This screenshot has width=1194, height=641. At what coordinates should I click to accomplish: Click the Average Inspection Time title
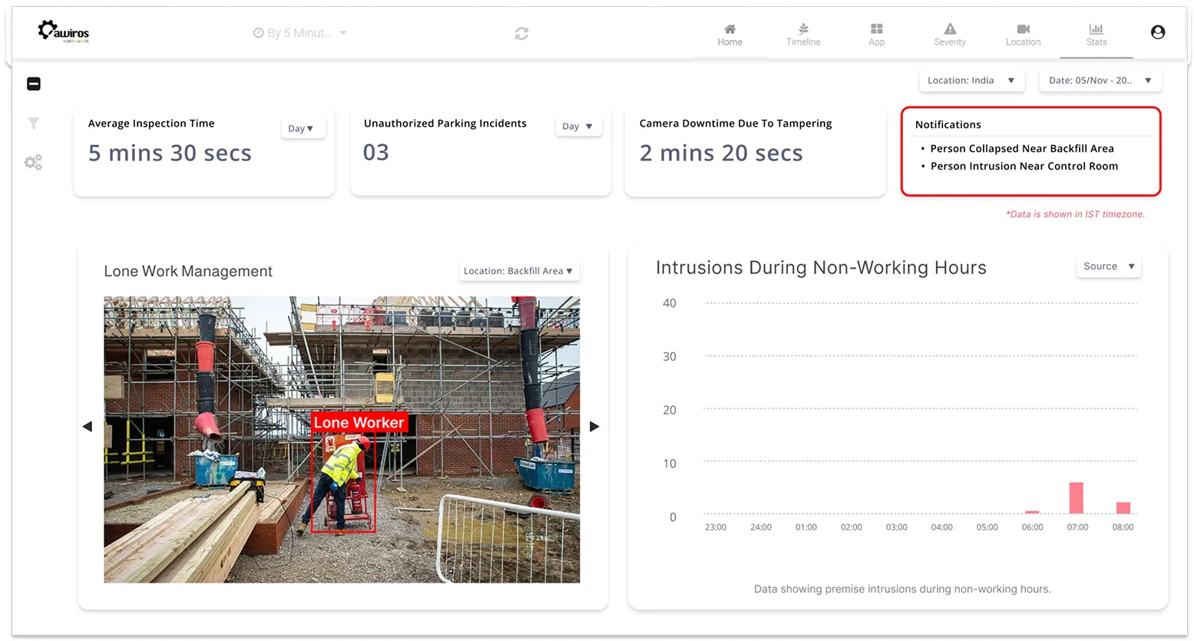click(151, 124)
